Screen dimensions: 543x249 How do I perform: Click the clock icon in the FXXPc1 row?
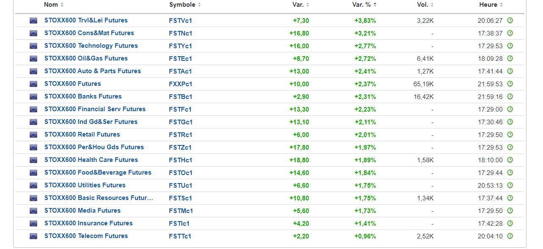pyautogui.click(x=510, y=84)
